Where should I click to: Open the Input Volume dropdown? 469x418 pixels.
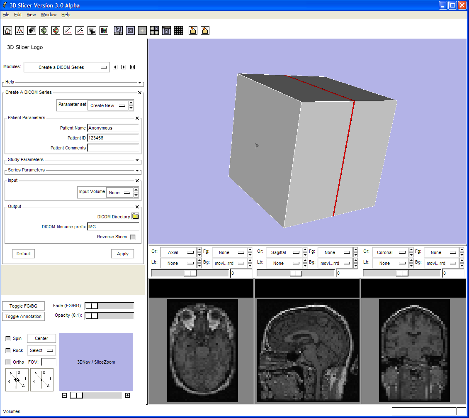[x=119, y=193]
